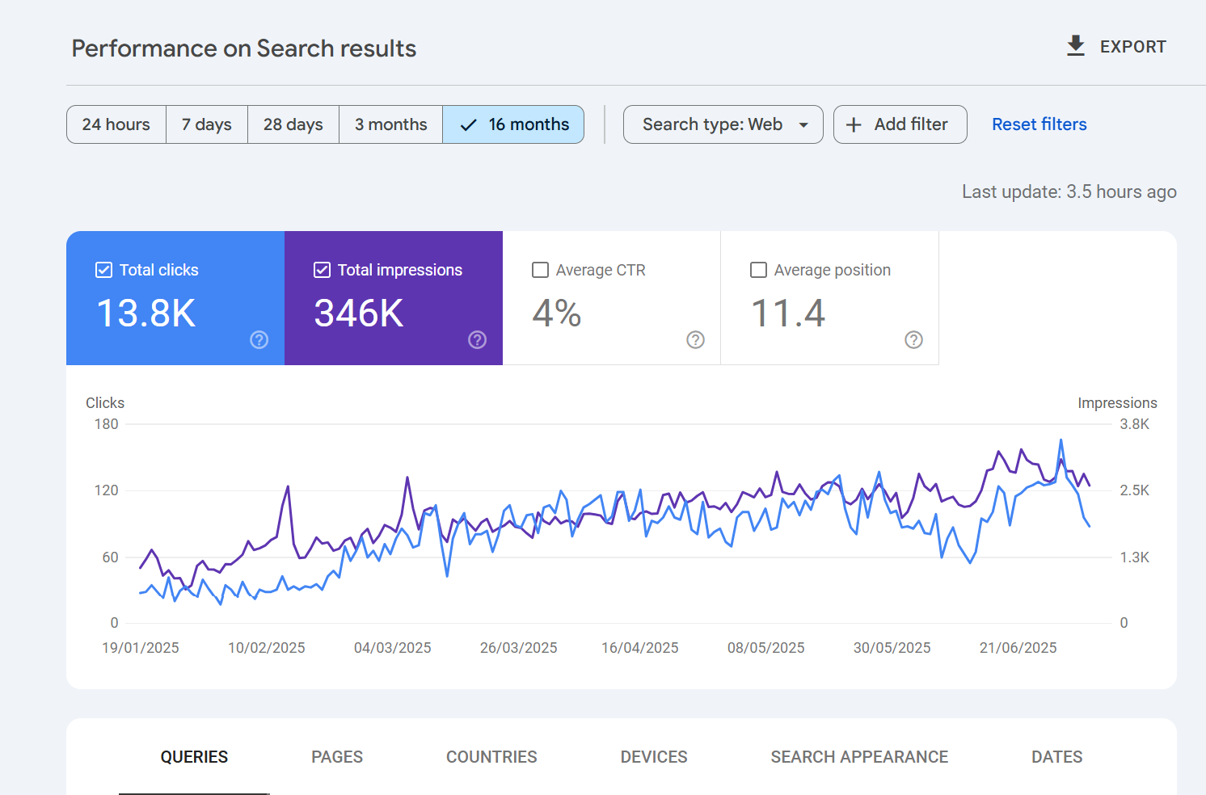Click the 19/01/2025 date label on chart

(141, 648)
